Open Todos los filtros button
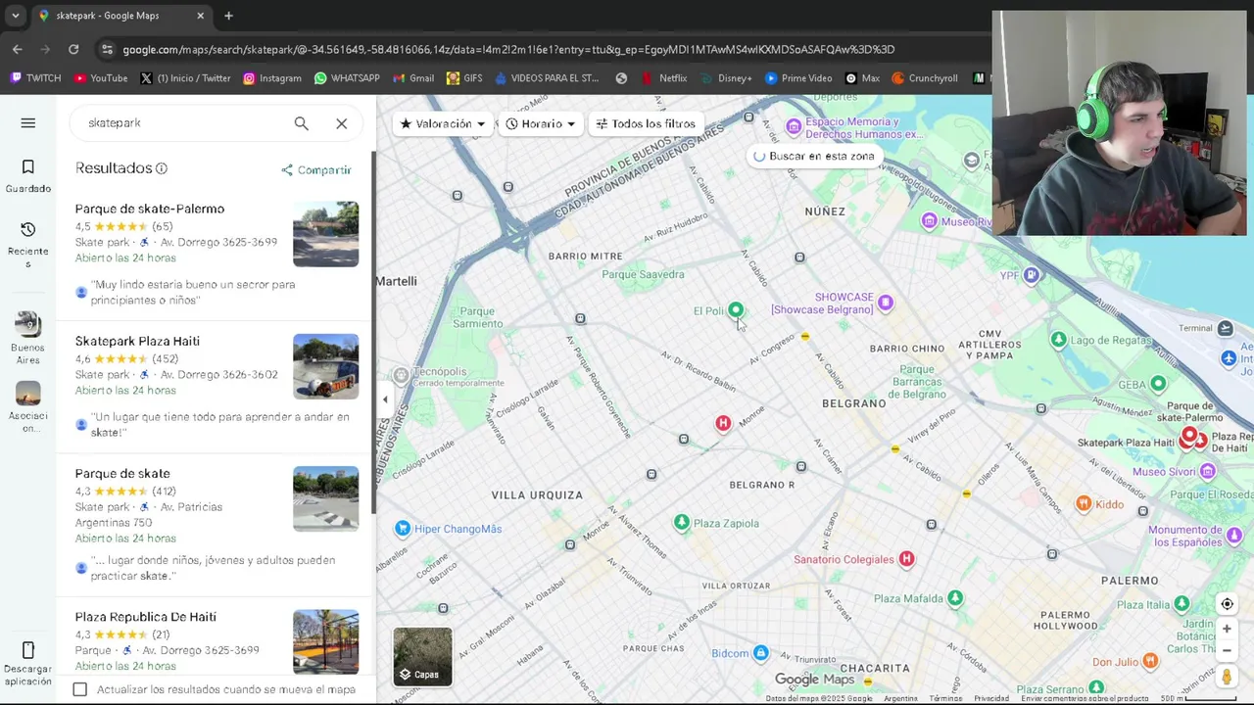This screenshot has height=705, width=1254. 646,124
